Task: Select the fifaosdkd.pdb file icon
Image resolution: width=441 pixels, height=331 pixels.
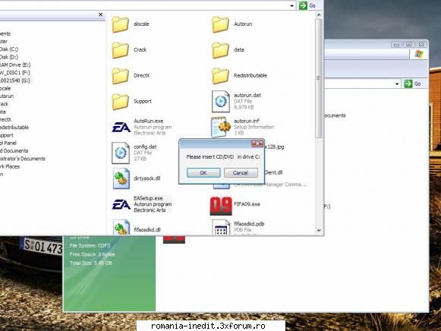Action: pos(221,227)
